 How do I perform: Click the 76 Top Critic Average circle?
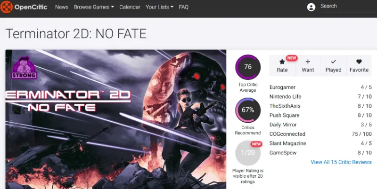point(248,67)
